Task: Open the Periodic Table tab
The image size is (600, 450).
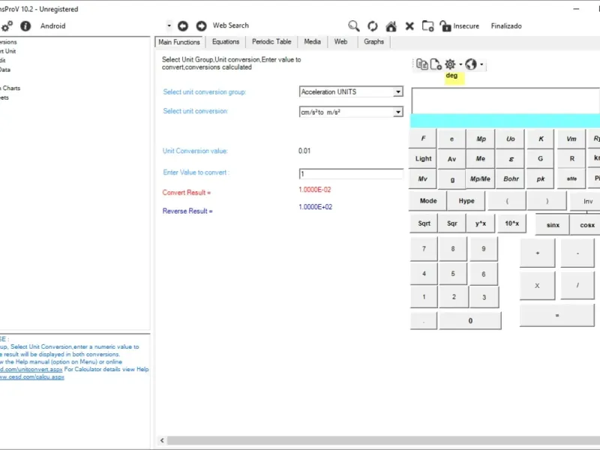Action: point(271,42)
